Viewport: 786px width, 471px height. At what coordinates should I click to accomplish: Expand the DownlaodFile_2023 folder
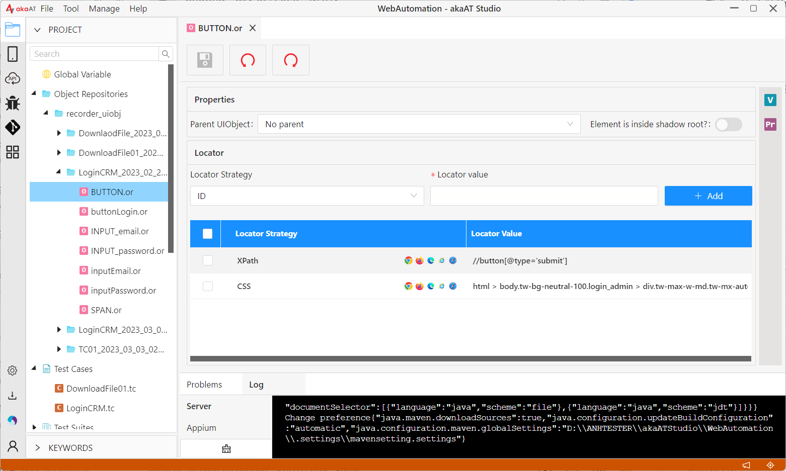(58, 133)
